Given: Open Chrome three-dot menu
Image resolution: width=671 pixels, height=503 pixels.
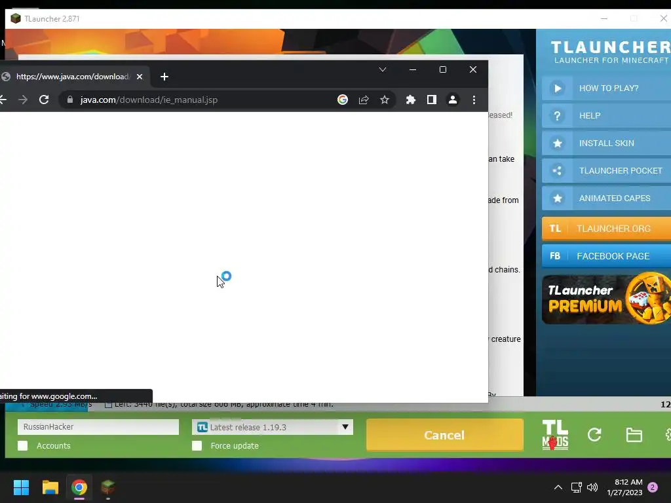Looking at the screenshot, I should 474,100.
